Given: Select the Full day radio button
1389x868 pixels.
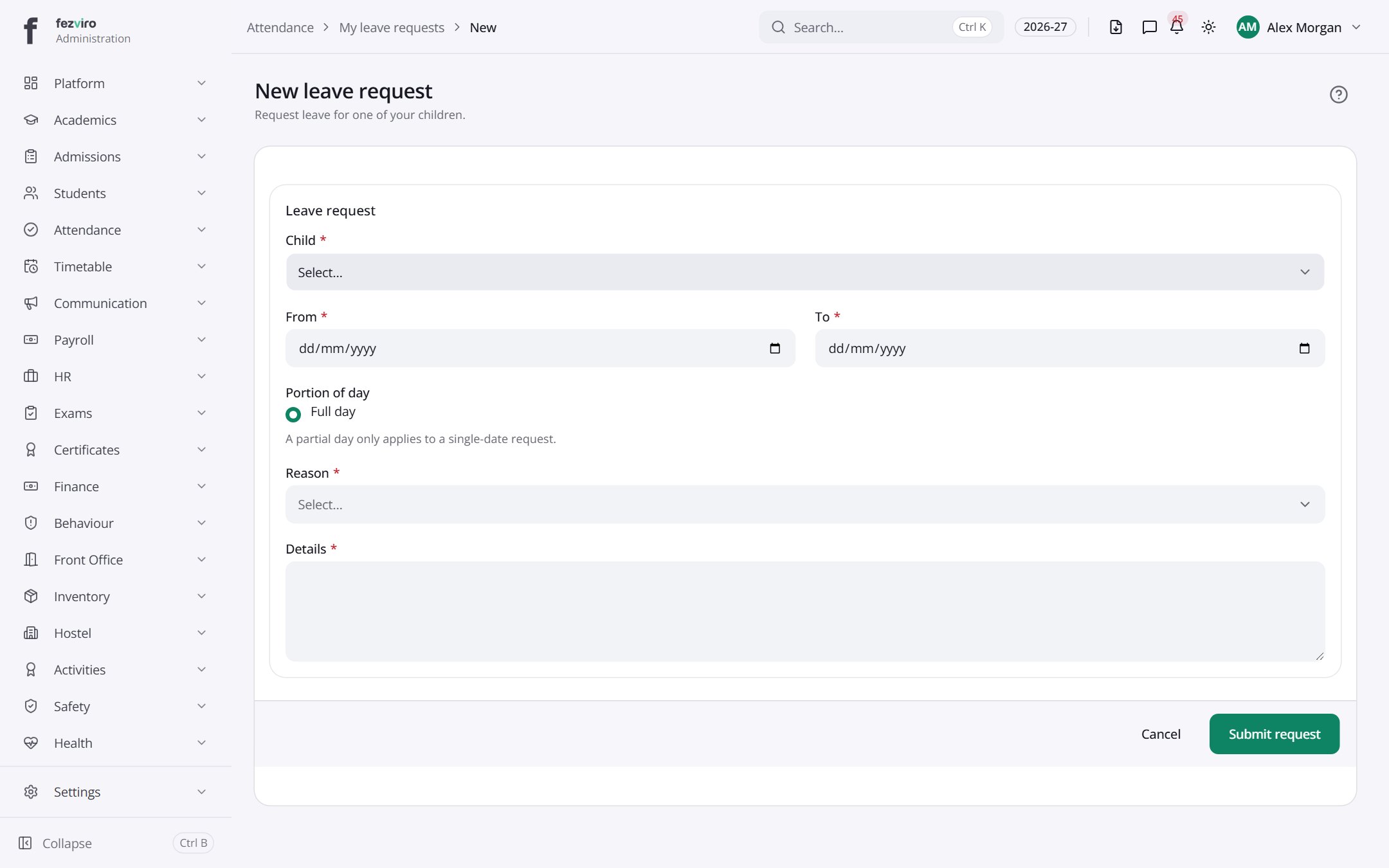Looking at the screenshot, I should (293, 415).
